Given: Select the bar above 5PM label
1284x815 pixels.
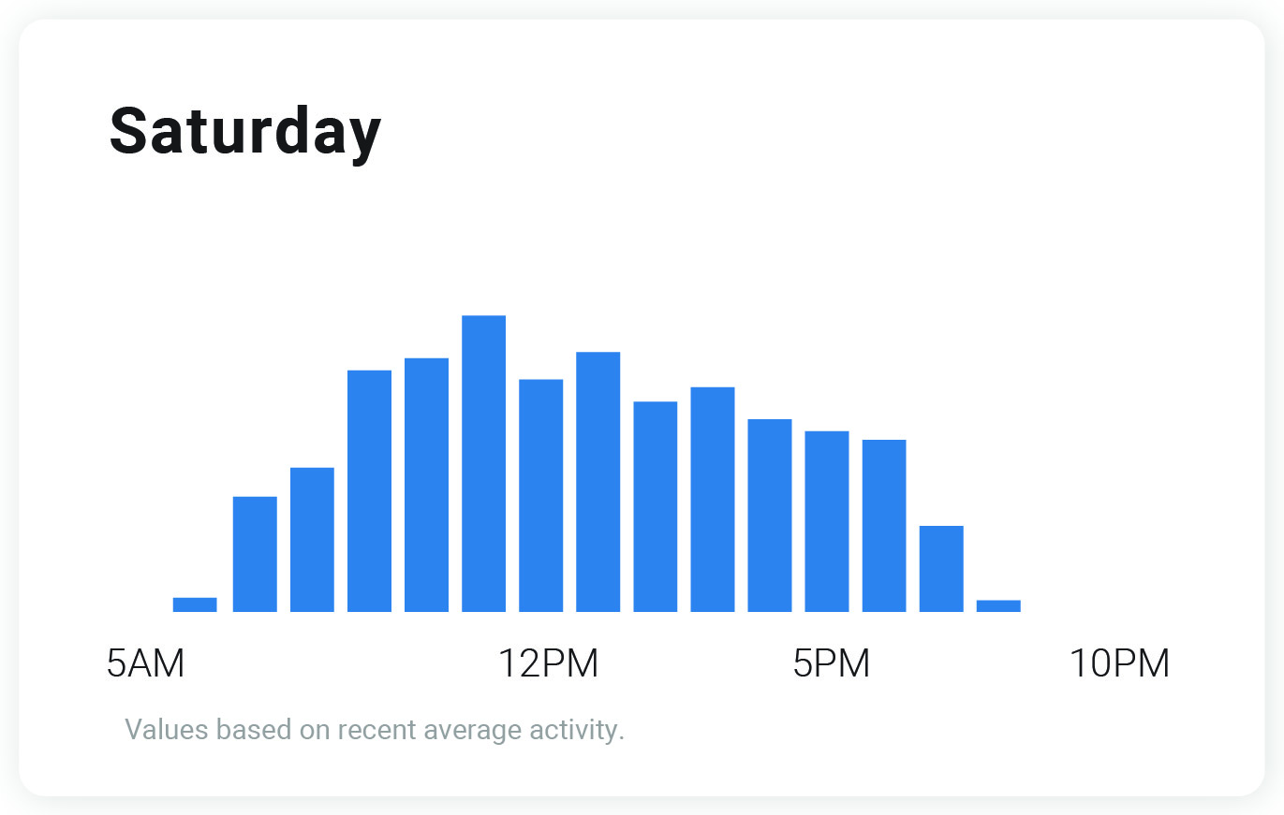Looking at the screenshot, I should (x=827, y=521).
